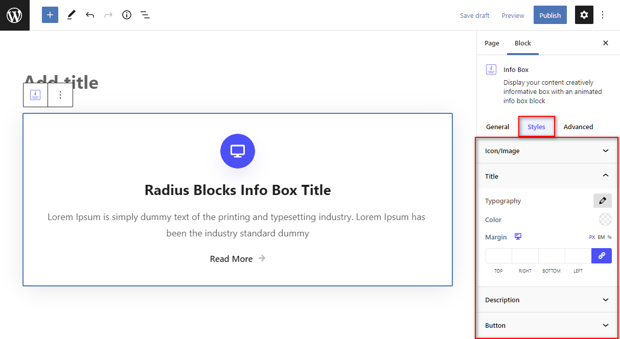
Task: Click the Read More link text
Action: [231, 259]
